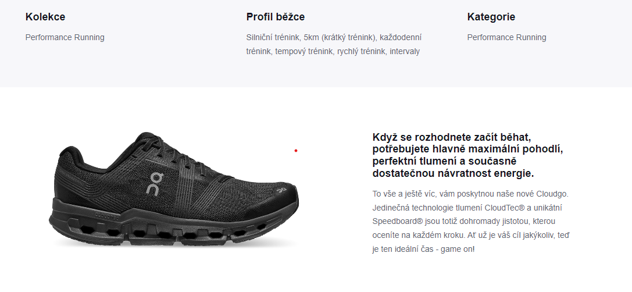
Task: Select the Kolekce heading
Action: tap(45, 17)
